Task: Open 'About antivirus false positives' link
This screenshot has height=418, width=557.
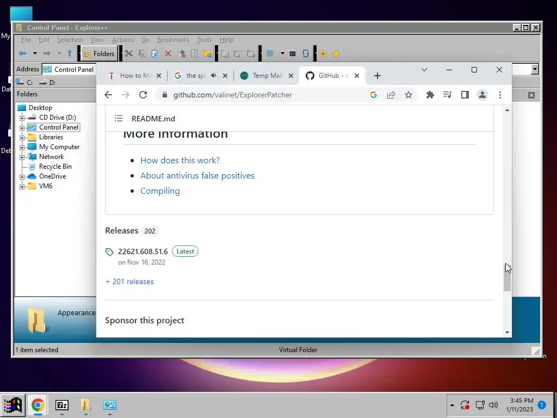Action: pyautogui.click(x=197, y=176)
